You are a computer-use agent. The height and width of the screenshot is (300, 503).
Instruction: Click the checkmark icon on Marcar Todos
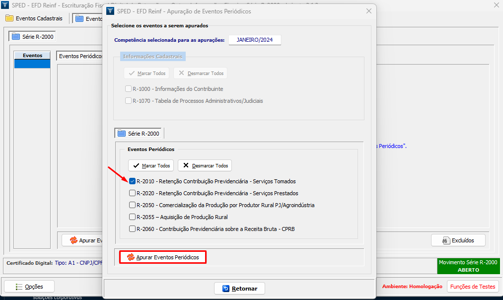136,165
